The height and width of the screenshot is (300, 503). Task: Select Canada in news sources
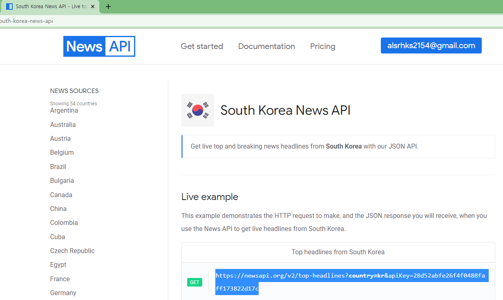point(61,195)
